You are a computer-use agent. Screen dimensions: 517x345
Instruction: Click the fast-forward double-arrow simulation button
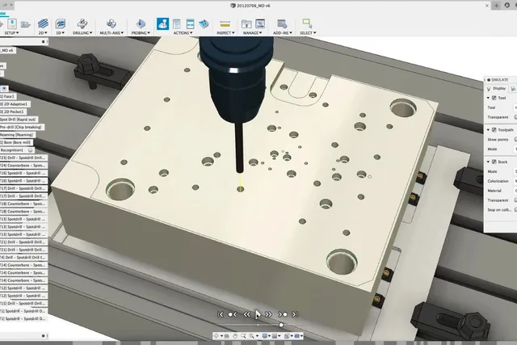point(269,314)
